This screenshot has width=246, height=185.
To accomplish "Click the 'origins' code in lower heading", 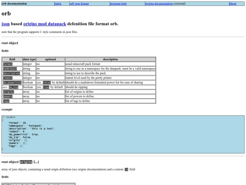I will (x=26, y=162).
